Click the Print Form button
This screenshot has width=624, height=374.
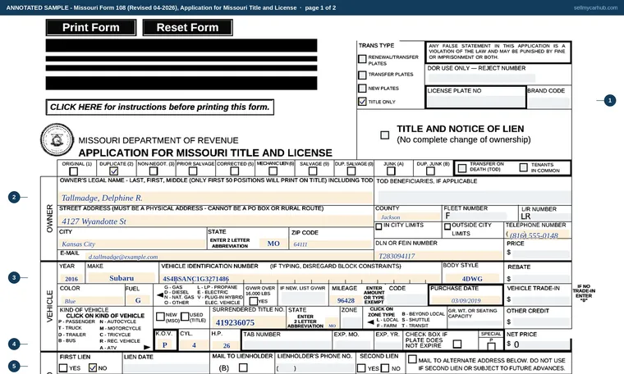tap(91, 27)
